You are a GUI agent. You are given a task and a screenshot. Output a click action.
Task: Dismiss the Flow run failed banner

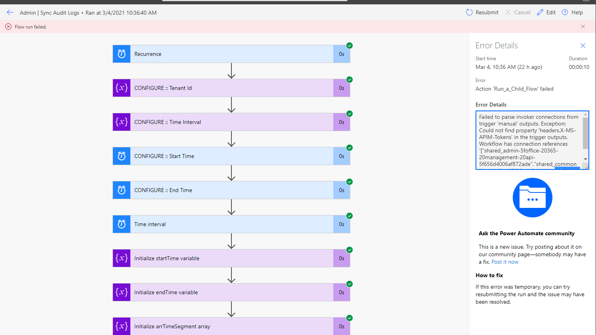583,27
